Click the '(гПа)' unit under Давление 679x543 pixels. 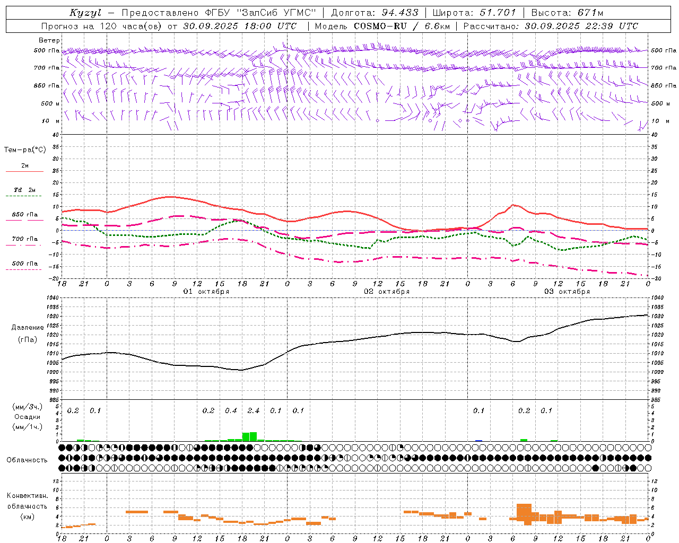28,340
